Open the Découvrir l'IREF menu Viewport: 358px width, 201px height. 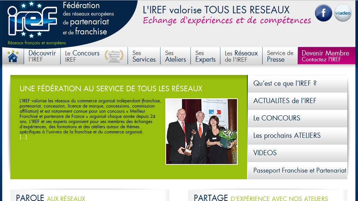[42, 56]
